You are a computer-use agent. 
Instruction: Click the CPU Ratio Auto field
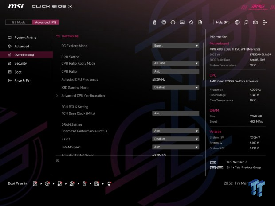(176, 71)
